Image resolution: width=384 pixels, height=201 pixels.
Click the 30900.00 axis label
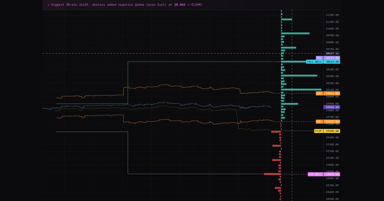coord(332,35)
